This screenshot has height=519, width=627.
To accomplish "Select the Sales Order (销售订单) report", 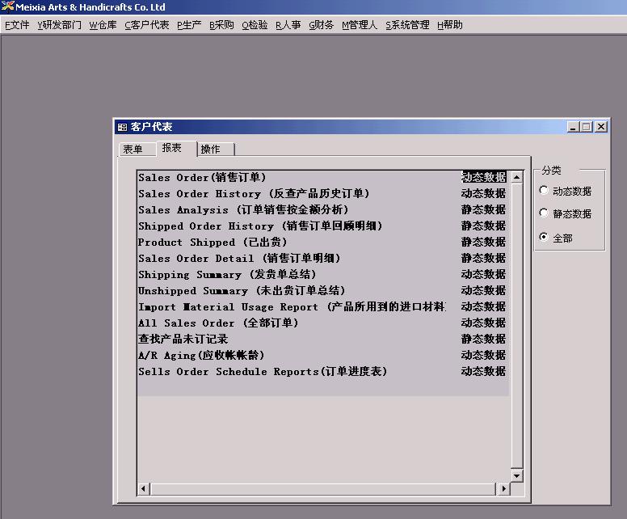I will 322,177.
